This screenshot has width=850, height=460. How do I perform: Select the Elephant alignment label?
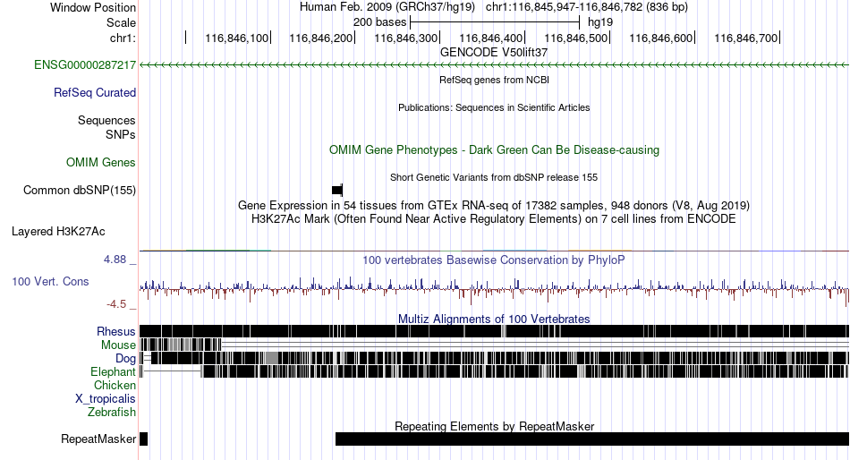pos(113,372)
